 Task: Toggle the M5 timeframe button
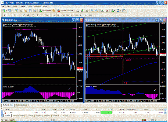click(58, 15)
